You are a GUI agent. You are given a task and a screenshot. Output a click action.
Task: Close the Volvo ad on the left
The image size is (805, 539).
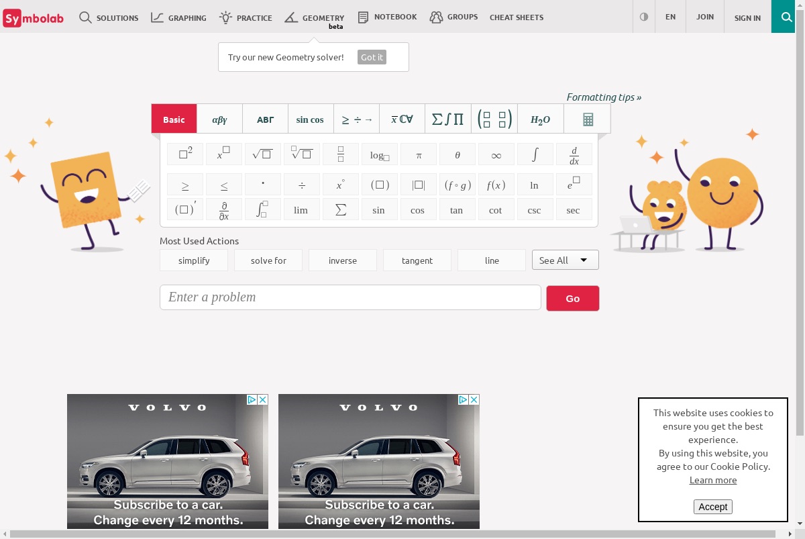click(x=263, y=399)
